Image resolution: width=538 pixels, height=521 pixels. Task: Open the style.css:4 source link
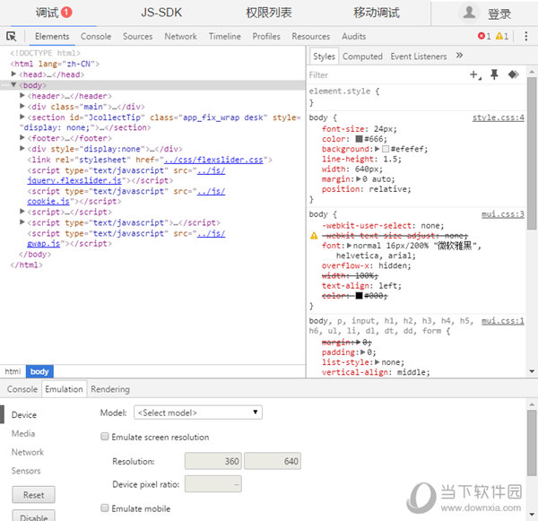(499, 117)
